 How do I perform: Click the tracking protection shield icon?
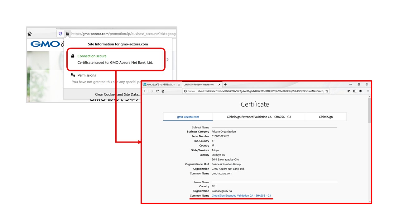point(60,34)
